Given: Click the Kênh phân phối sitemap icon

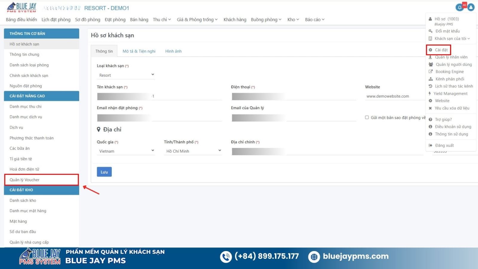Looking at the screenshot, I should 430,79.
